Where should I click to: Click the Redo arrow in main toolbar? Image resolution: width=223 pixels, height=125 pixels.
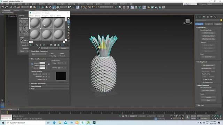click(x=7, y=7)
